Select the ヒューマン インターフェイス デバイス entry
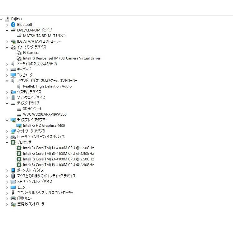The image size is (233, 233). [41, 137]
